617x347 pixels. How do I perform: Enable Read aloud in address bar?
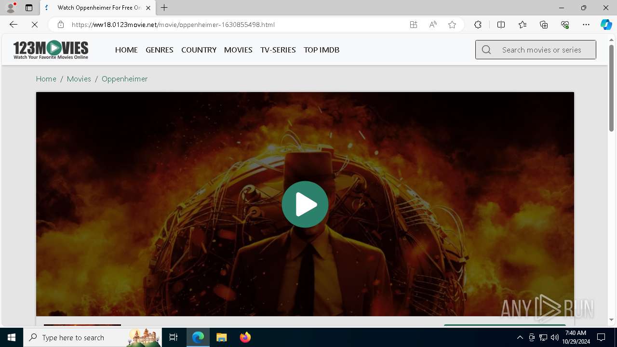point(433,25)
